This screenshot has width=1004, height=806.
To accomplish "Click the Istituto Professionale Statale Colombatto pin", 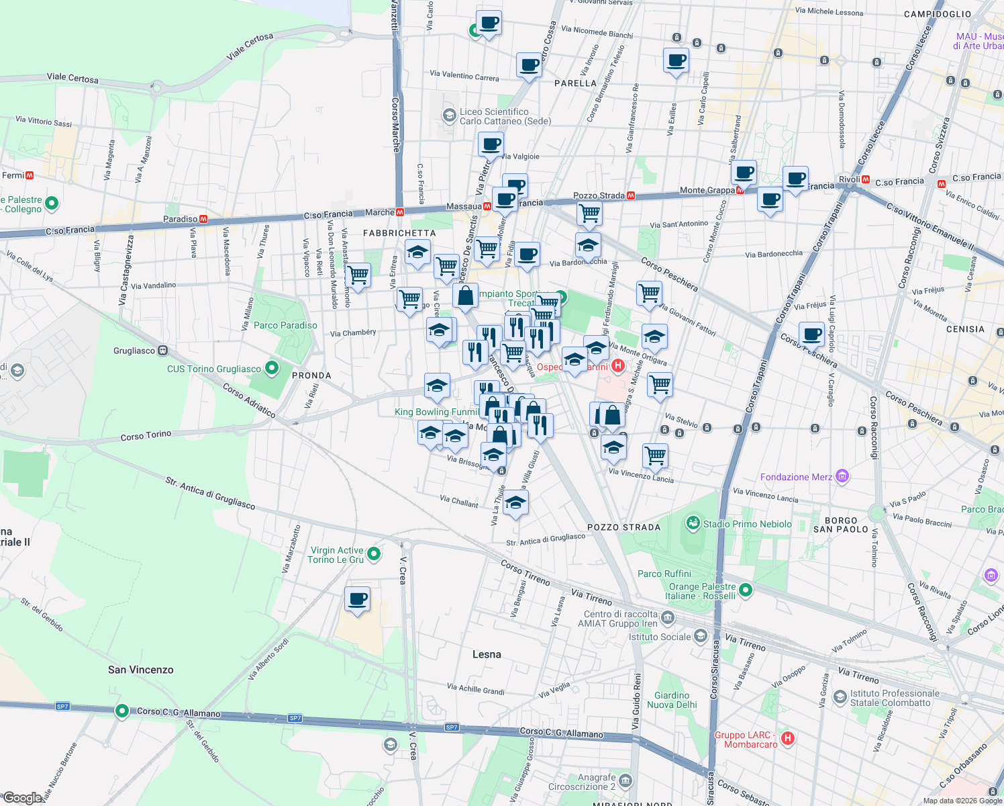I will (x=840, y=697).
